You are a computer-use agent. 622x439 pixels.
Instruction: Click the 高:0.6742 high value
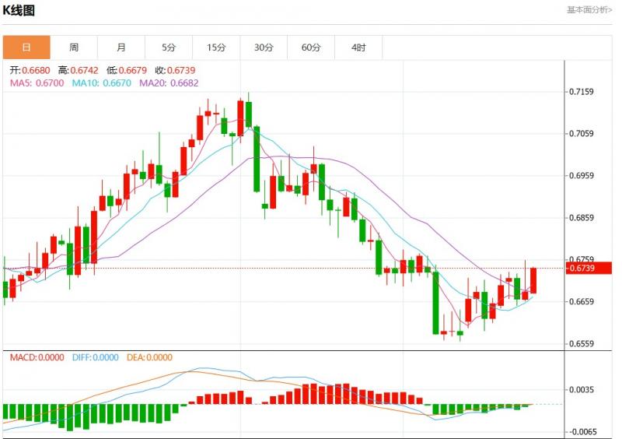tap(79, 70)
